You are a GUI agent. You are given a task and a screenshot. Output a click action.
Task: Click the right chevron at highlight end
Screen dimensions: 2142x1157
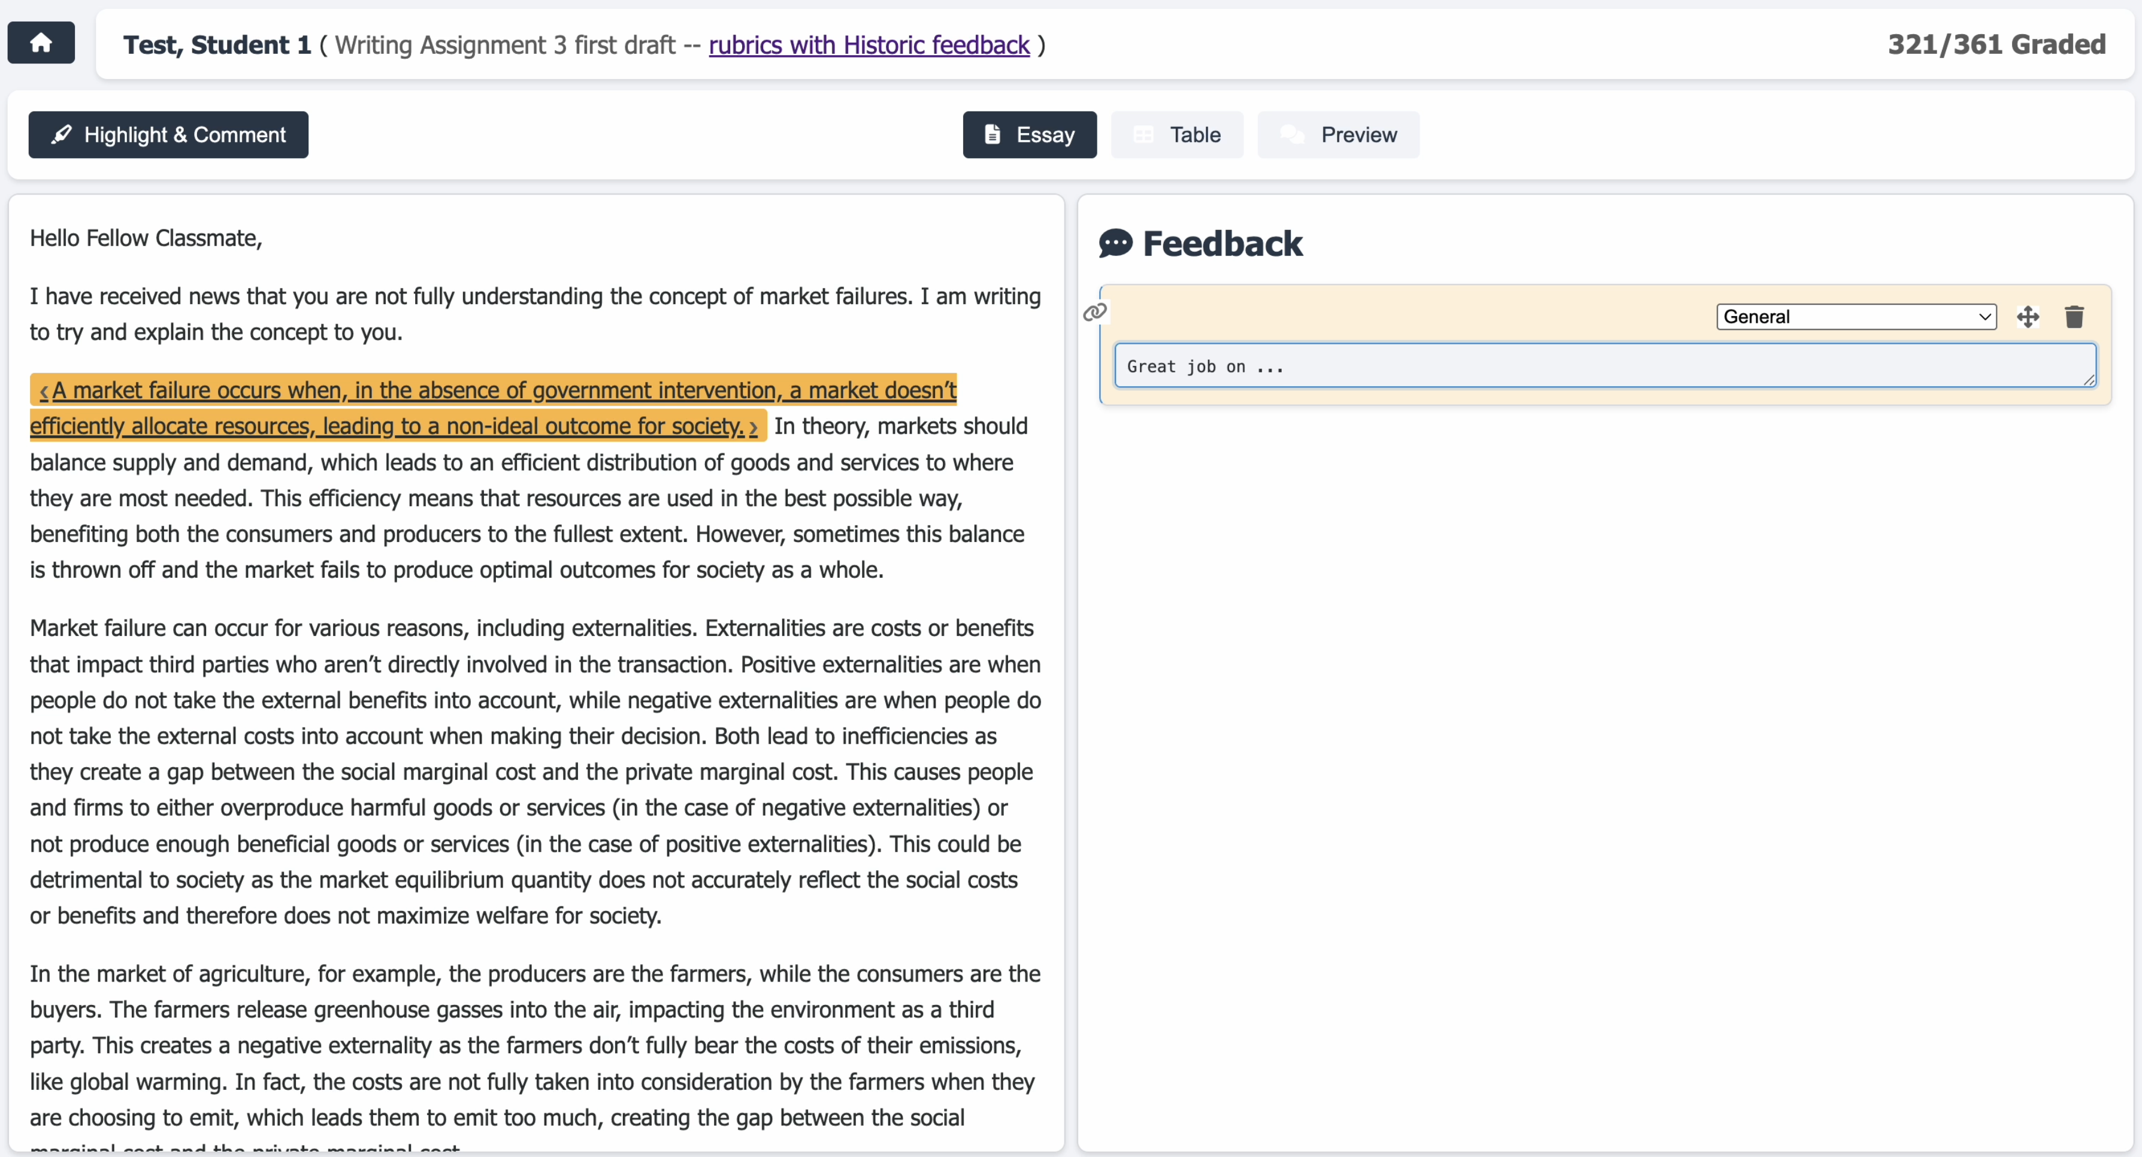[x=754, y=427]
